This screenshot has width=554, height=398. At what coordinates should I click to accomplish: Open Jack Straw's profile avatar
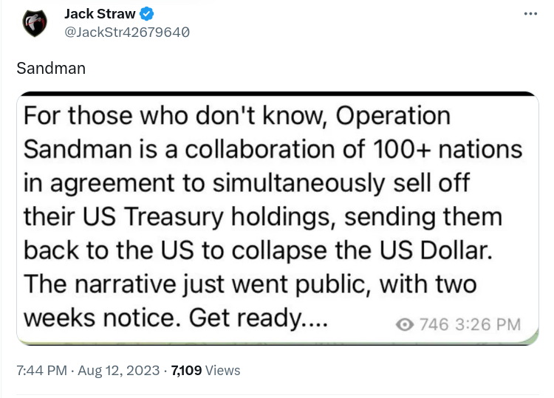tap(33, 23)
